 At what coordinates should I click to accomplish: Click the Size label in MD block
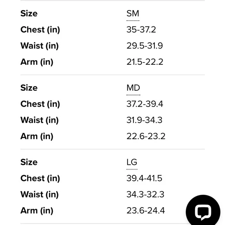pyautogui.click(x=29, y=88)
